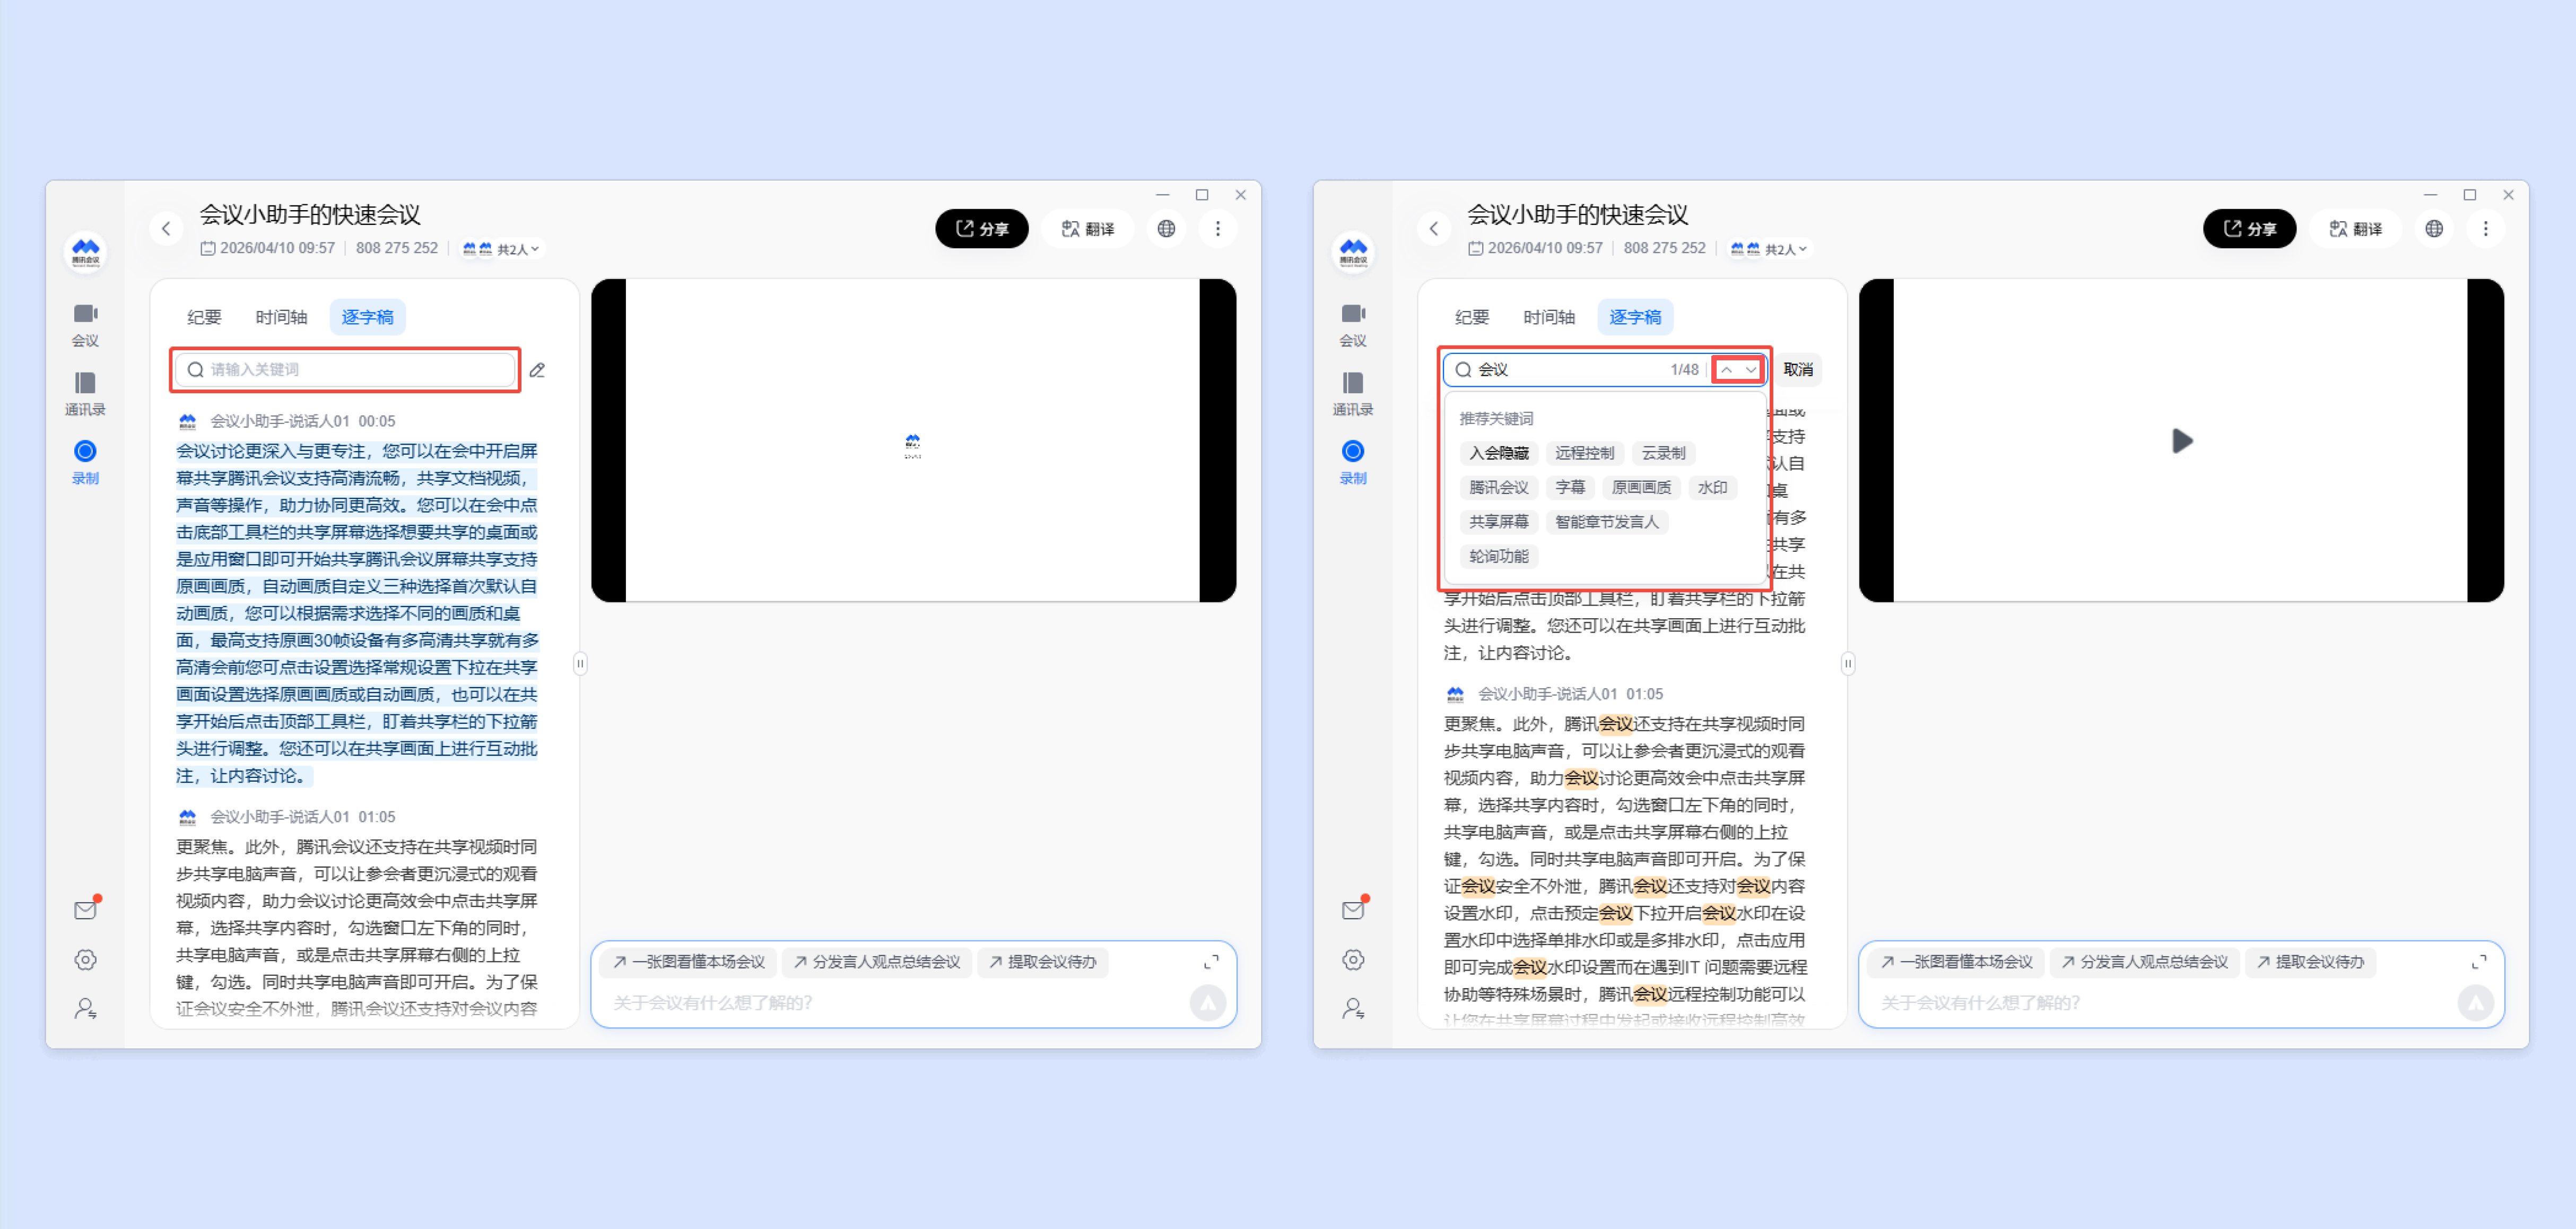Select 逐字稿 tab in left window
The width and height of the screenshot is (2576, 1229).
click(x=368, y=317)
